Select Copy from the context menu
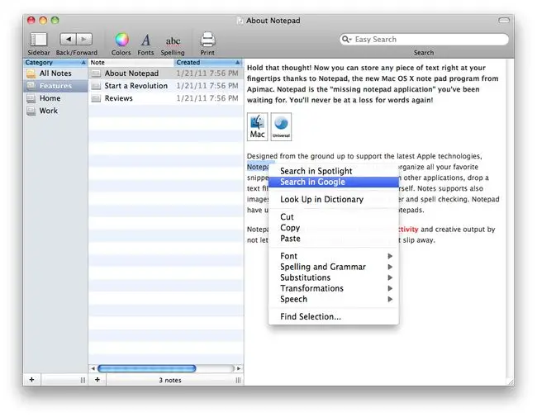Image resolution: width=537 pixels, height=417 pixels. [x=334, y=228]
